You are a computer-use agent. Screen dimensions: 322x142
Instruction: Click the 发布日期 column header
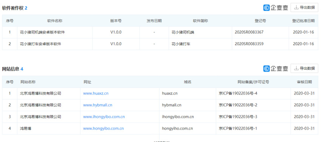point(154,21)
